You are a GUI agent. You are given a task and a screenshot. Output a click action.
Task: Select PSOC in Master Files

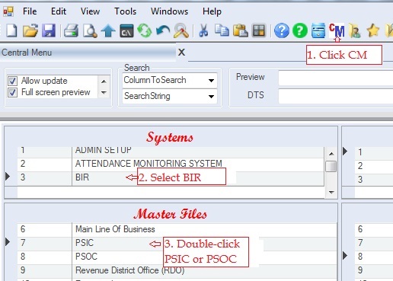[x=177, y=257]
